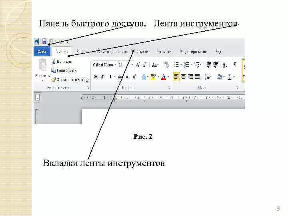Open the Абзац group dialog launcher
The width and height of the screenshot is (288, 216).
(237, 88)
